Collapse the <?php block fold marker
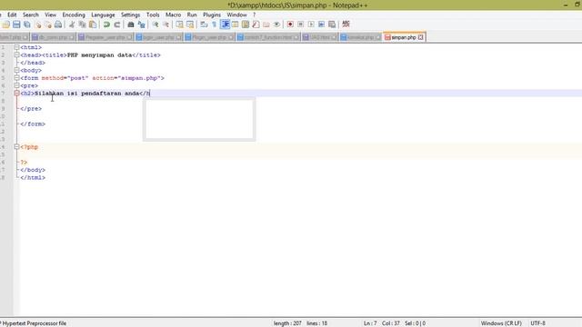The height and width of the screenshot is (327, 582). [16, 147]
